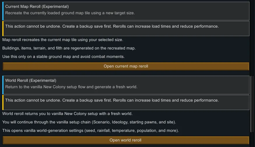Click the "Open current map reroll" button
This screenshot has height=147, width=255.
pyautogui.click(x=126, y=66)
